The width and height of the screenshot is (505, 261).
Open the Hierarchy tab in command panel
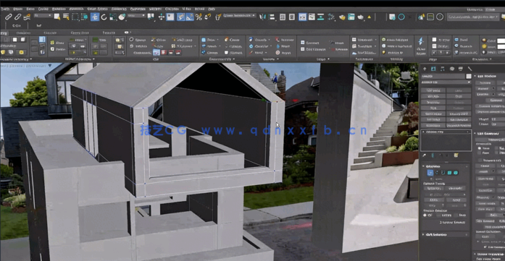point(443,69)
